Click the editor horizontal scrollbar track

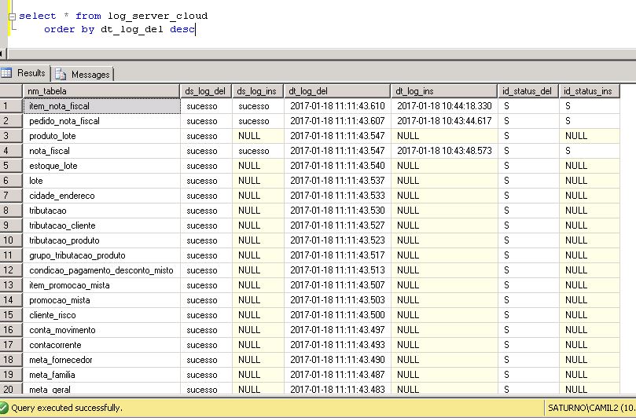tap(321, 53)
